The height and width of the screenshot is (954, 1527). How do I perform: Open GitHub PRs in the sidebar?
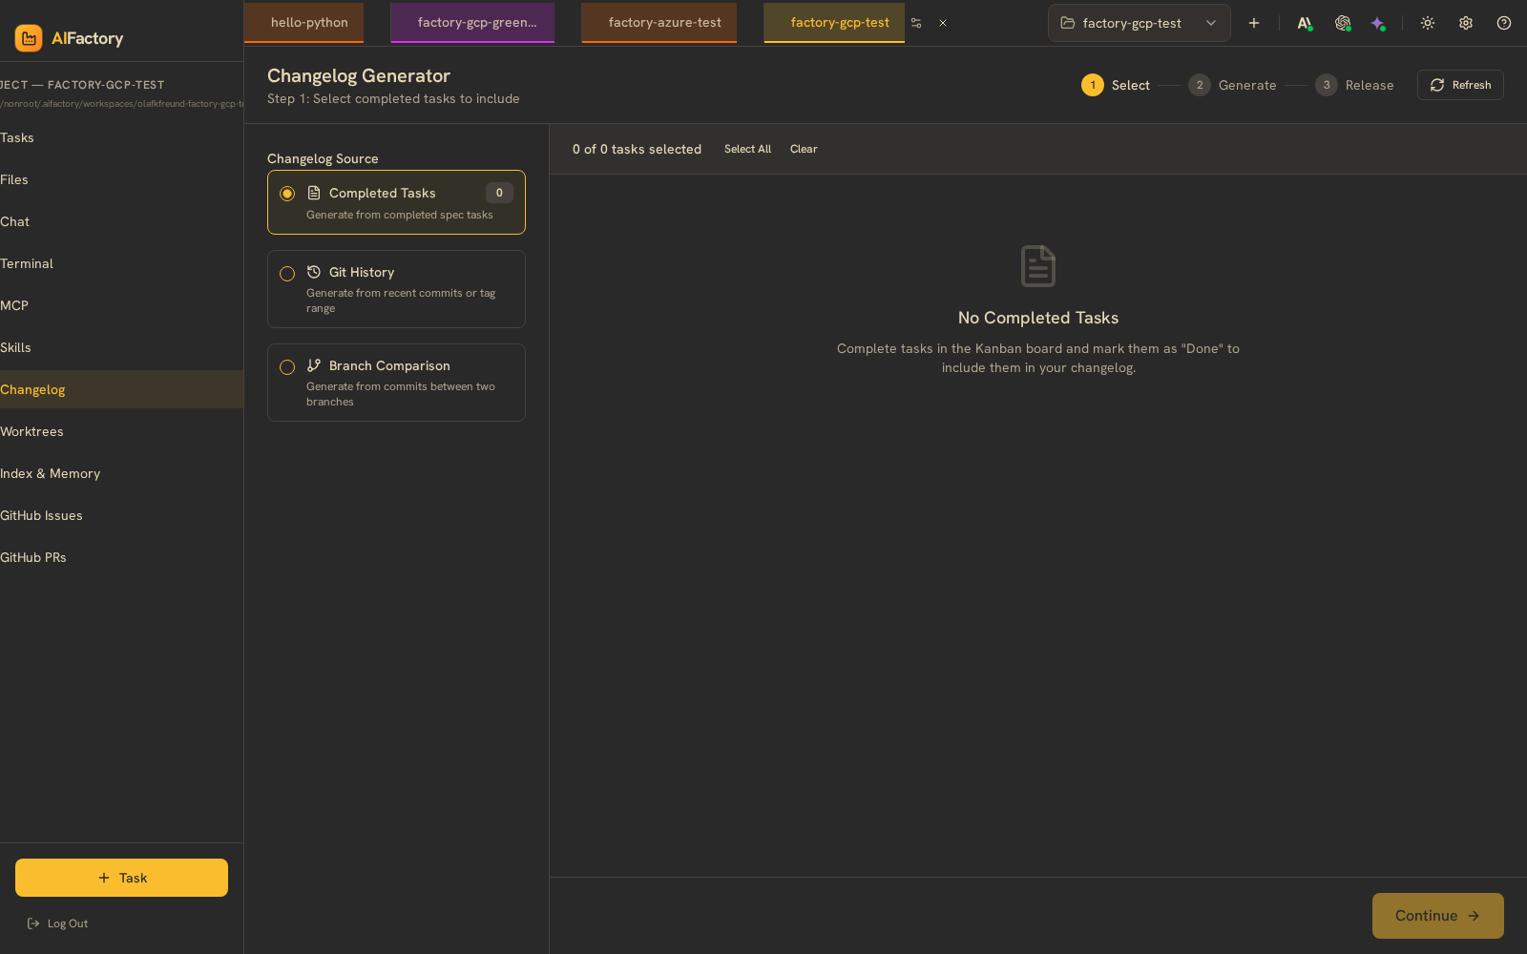click(121, 557)
